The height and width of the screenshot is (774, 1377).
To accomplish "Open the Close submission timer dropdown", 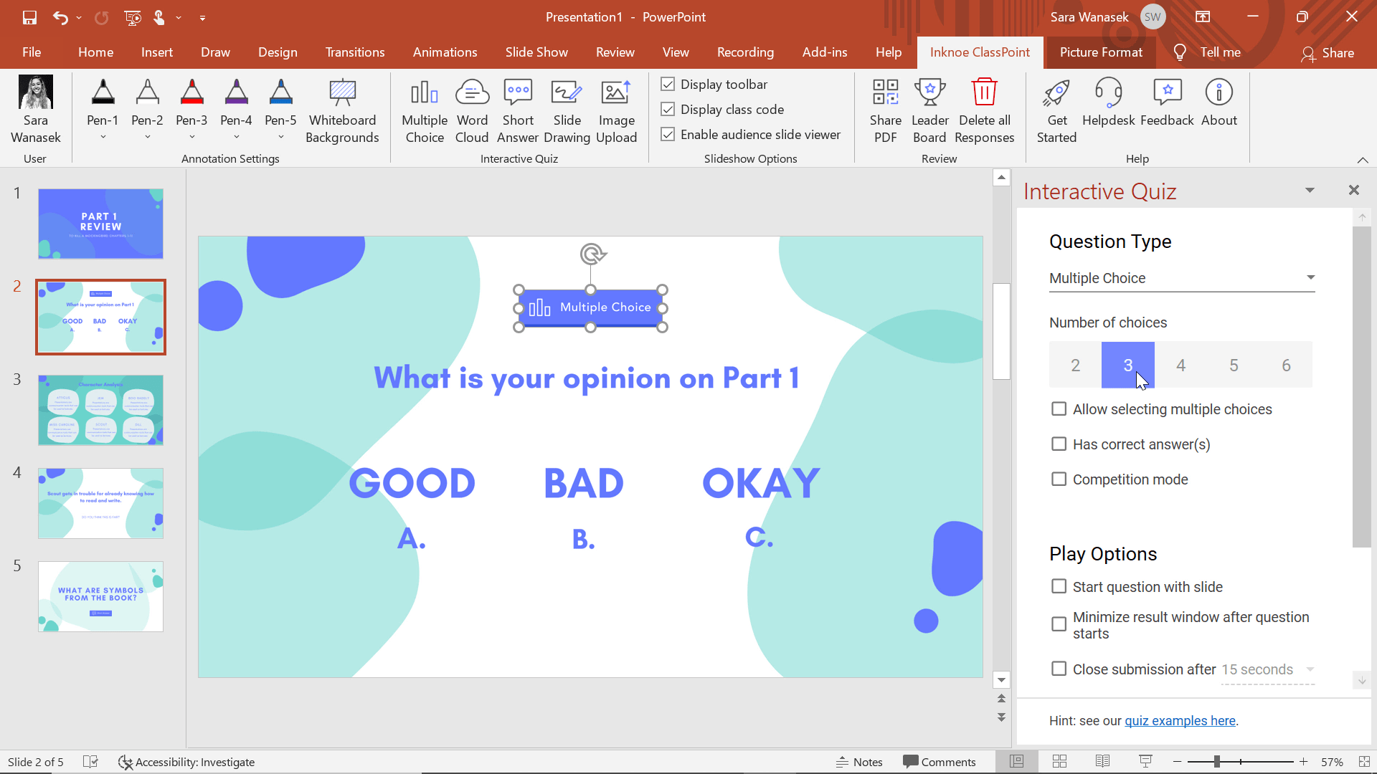I will pyautogui.click(x=1311, y=669).
